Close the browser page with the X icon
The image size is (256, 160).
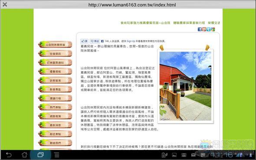pos(5,4)
